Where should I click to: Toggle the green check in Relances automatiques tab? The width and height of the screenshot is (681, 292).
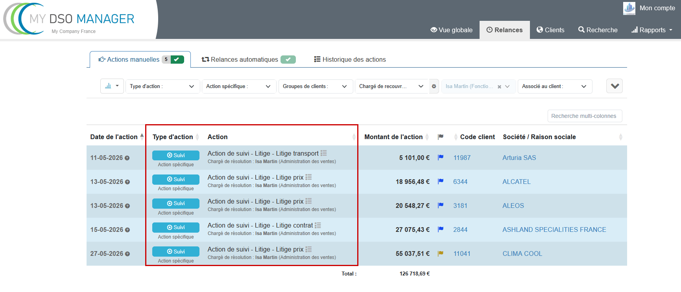288,59
